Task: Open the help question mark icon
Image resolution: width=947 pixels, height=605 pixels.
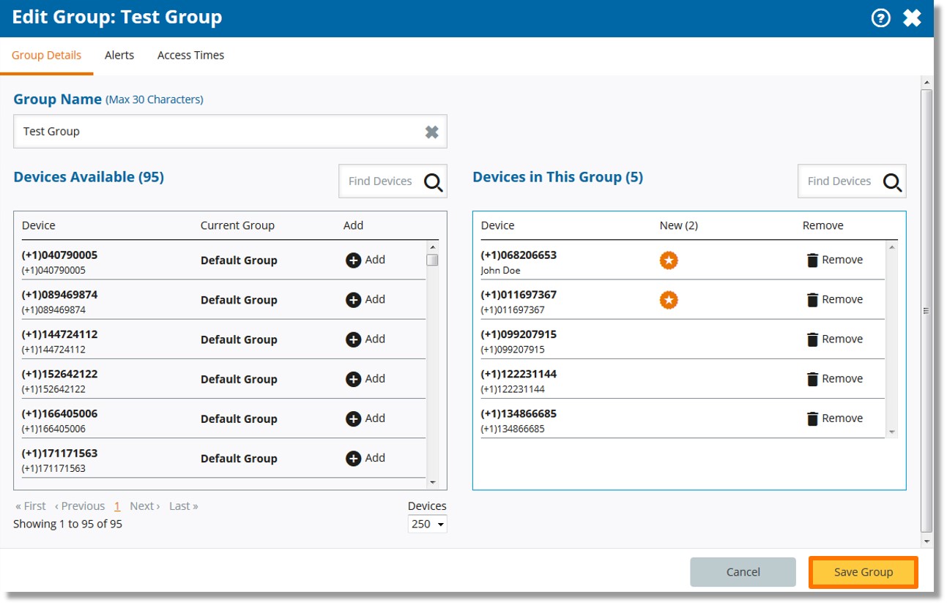Action: pos(880,18)
